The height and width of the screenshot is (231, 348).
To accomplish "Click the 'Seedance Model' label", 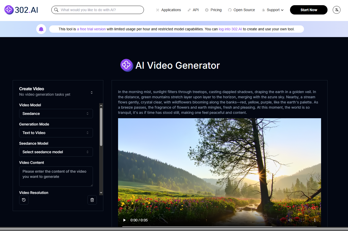I will point(34,143).
